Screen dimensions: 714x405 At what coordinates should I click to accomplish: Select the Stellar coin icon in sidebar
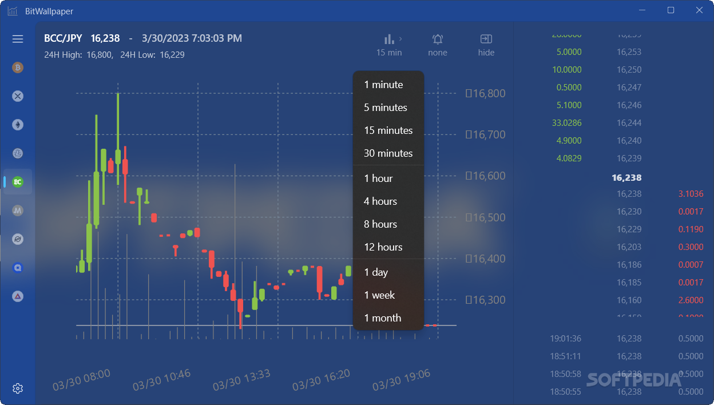click(18, 239)
